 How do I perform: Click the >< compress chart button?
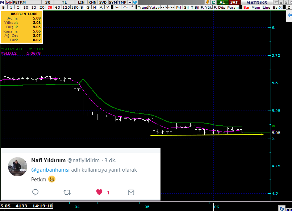pos(117,8)
